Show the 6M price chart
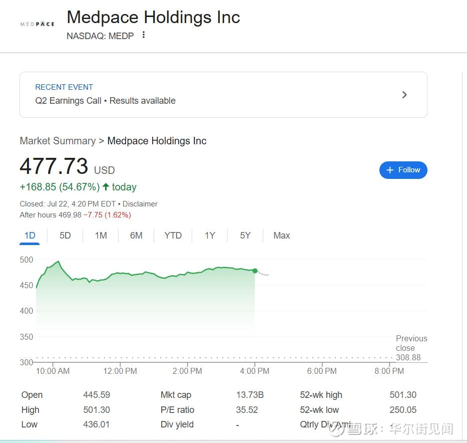Screen dimensions: 467x443 pyautogui.click(x=136, y=236)
